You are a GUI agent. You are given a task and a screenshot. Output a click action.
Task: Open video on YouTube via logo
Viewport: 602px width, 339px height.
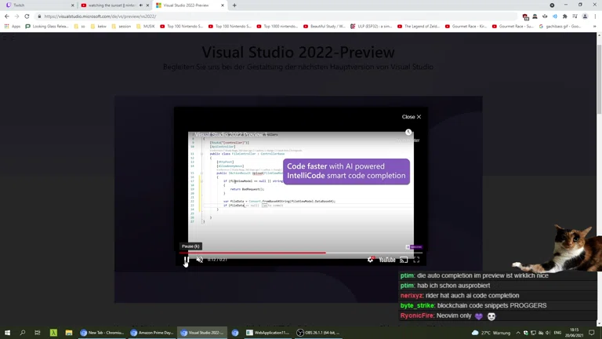point(387,260)
